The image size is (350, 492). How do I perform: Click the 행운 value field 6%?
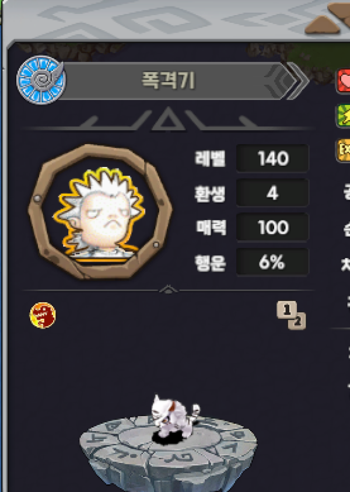coord(272,262)
